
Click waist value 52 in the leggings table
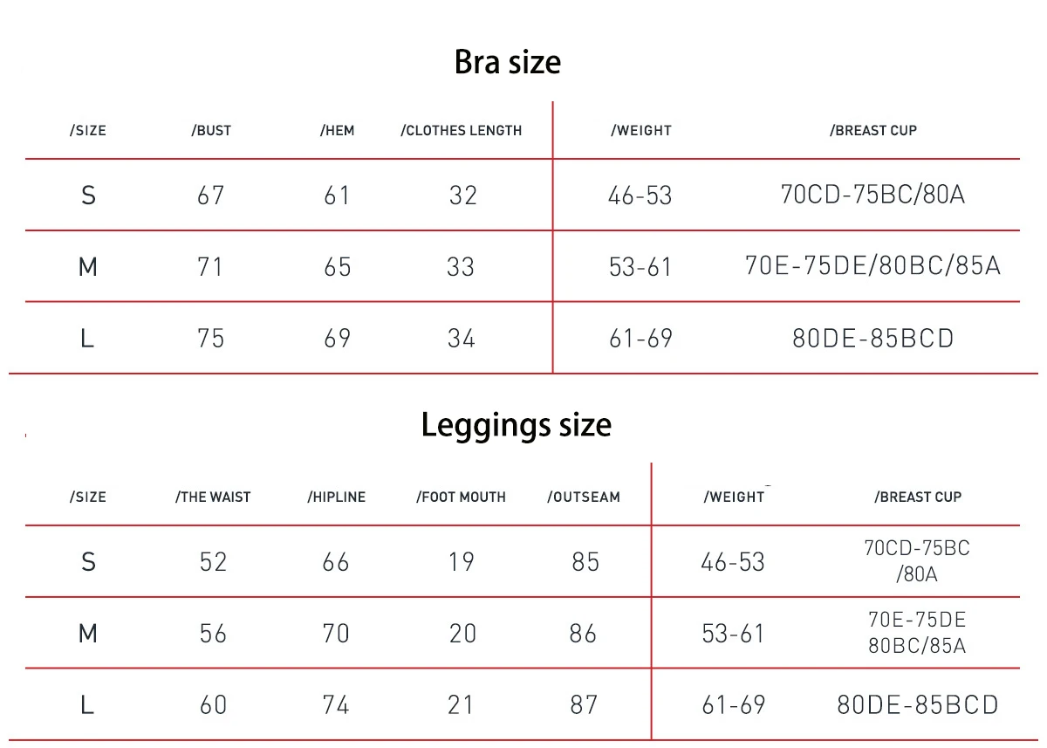pos(213,562)
